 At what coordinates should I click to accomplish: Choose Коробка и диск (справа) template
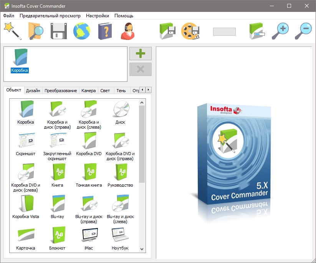click(57, 115)
